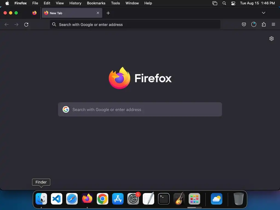Open the Firefox application hamburger menu
The height and width of the screenshot is (210, 280).
coord(273,24)
